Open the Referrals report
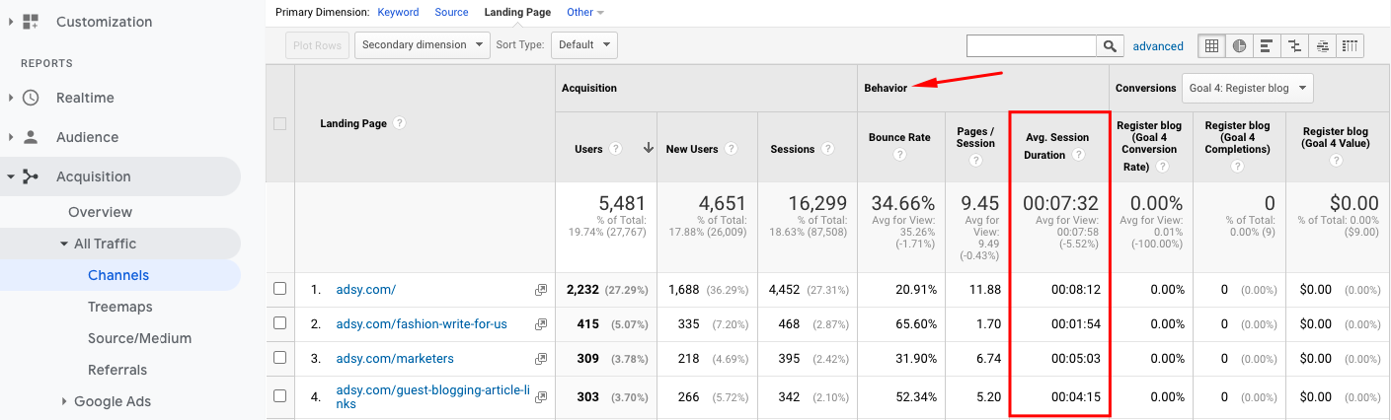Screen dimensions: 1391x420 (117, 370)
